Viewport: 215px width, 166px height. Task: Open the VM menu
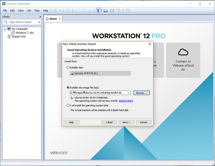point(29,10)
